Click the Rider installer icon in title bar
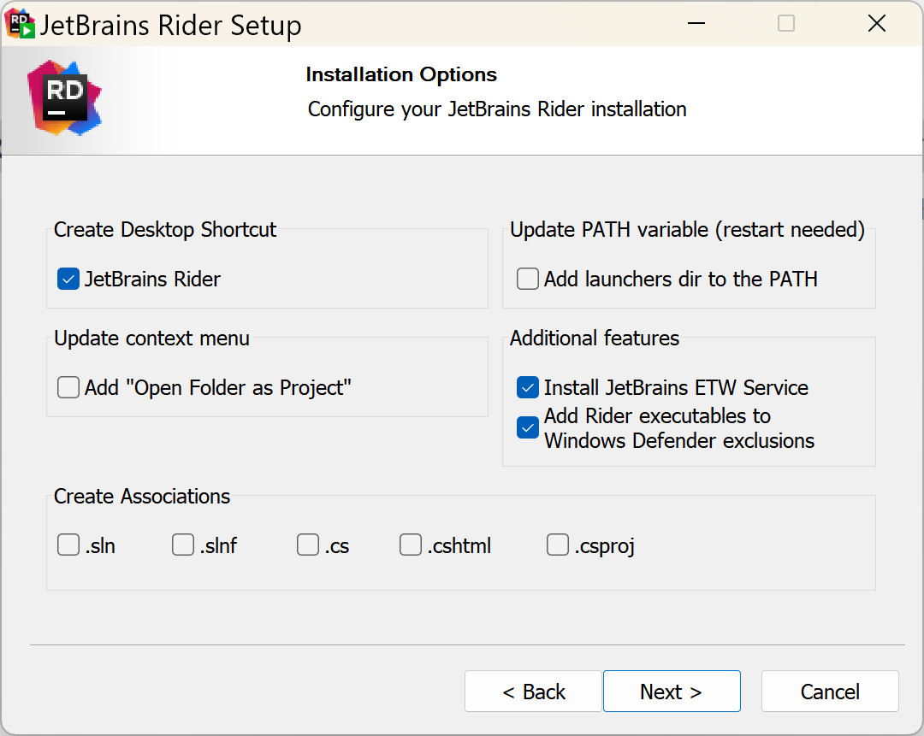 coord(21,25)
